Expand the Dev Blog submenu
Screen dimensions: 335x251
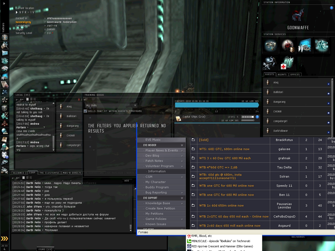[x=182, y=156]
